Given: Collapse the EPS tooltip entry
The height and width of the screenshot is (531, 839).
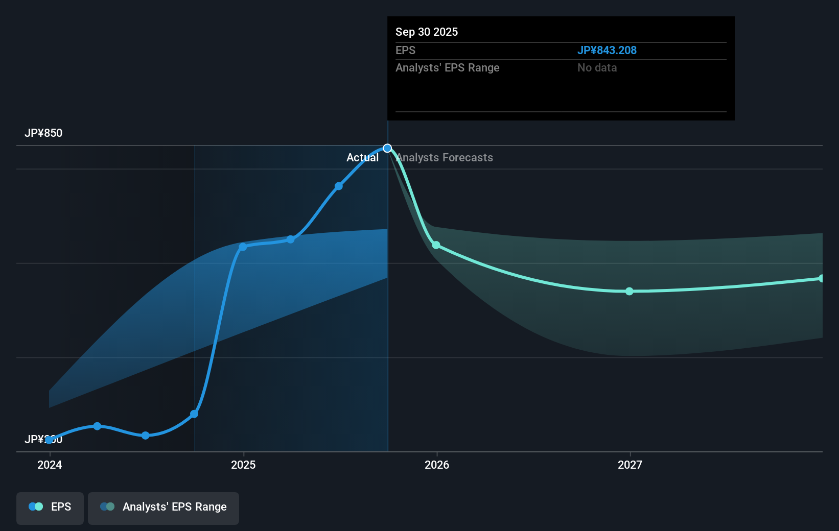Looking at the screenshot, I should pos(405,51).
